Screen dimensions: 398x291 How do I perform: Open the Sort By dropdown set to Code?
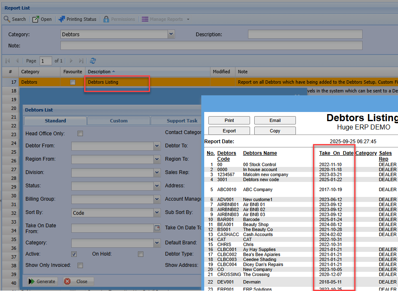pyautogui.click(x=157, y=213)
